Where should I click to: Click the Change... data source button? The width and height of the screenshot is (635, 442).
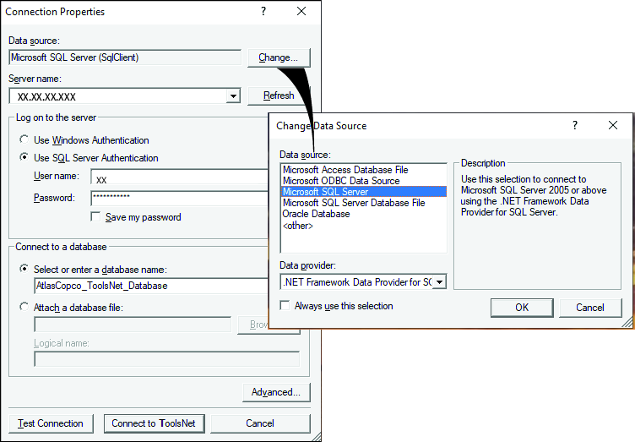pos(279,57)
